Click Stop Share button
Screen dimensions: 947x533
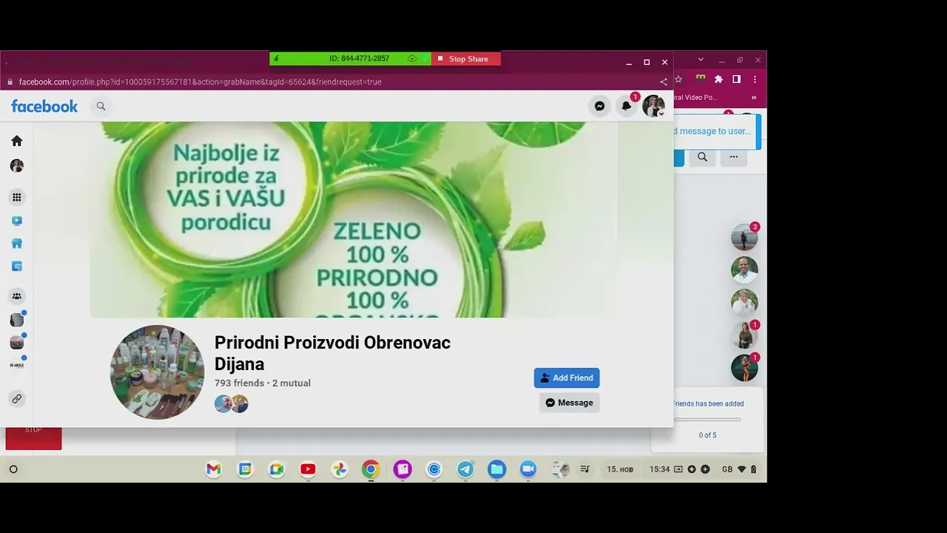click(x=466, y=58)
